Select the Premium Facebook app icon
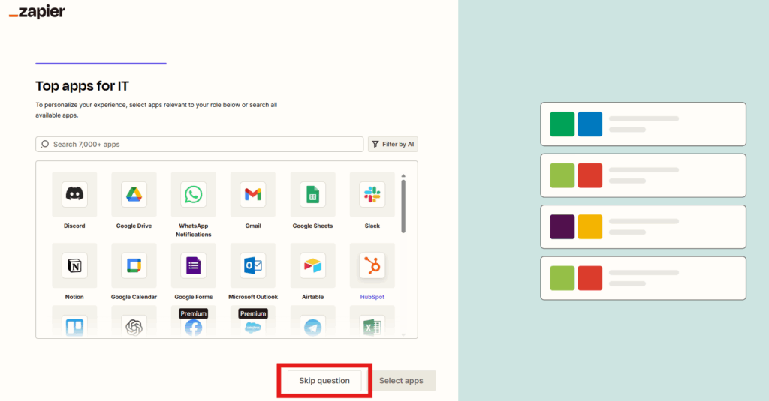The width and height of the screenshot is (769, 401). coord(193,327)
